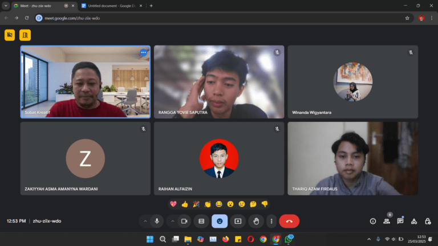Switch to Untitled document Google Docs tab
438x246 pixels.
pyautogui.click(x=112, y=6)
